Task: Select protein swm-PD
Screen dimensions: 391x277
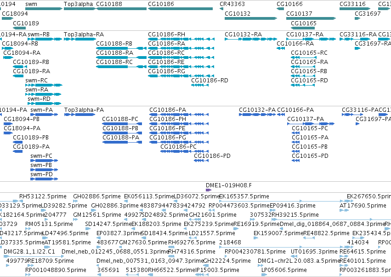Action: [x=41, y=174]
